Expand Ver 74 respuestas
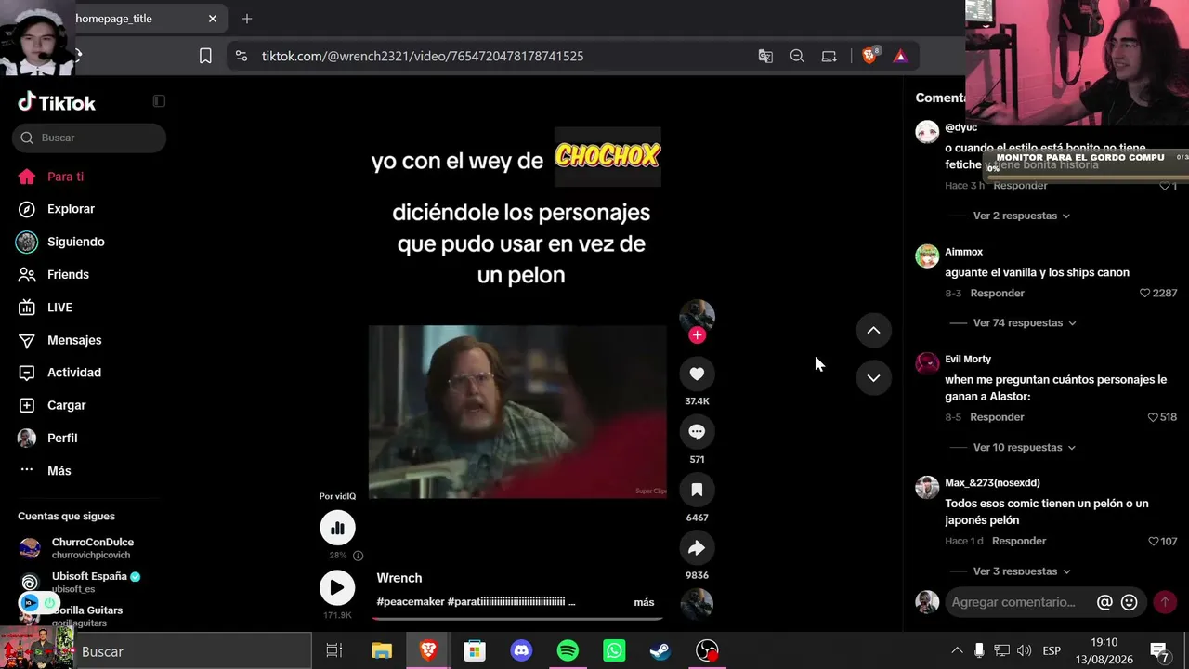The height and width of the screenshot is (669, 1189). (x=1025, y=323)
